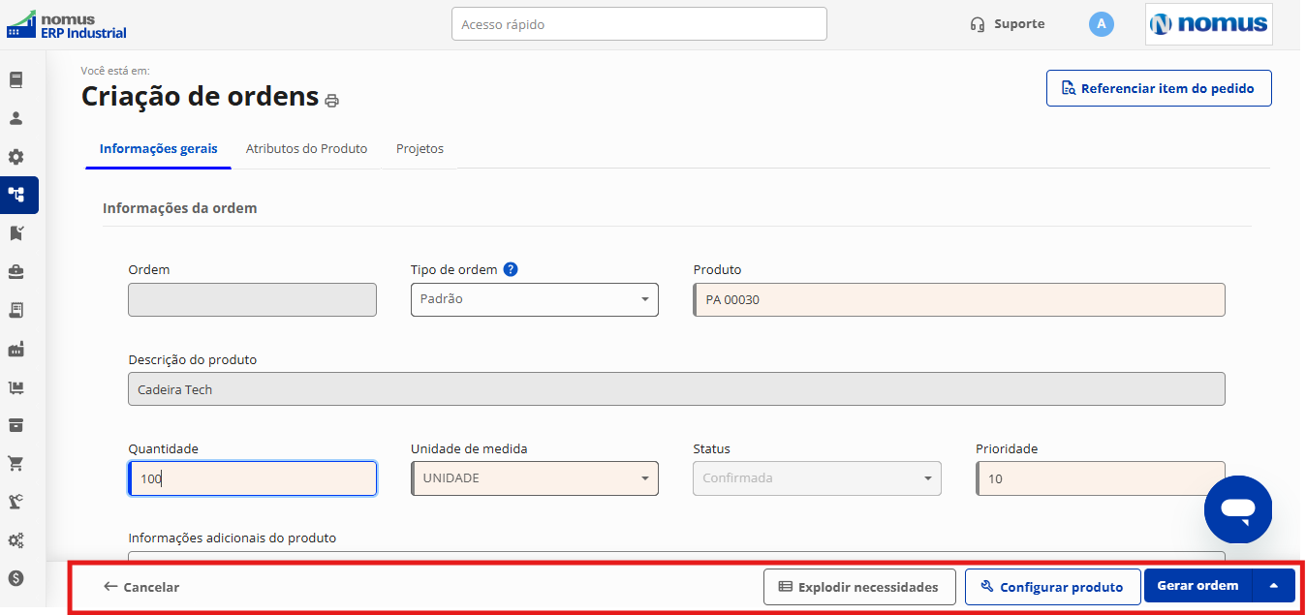
Task: Open the pallet forklift sidebar icon
Action: (x=16, y=387)
